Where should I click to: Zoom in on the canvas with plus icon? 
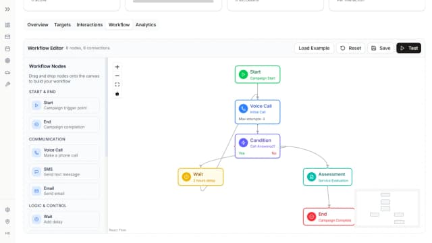(117, 67)
